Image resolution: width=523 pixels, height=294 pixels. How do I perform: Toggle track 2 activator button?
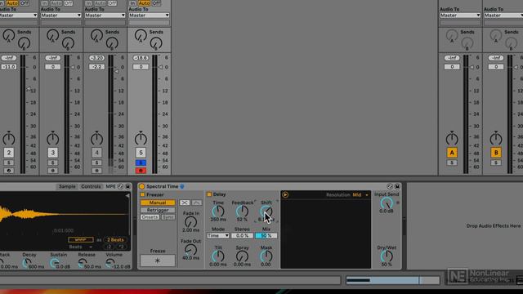[x=9, y=153]
